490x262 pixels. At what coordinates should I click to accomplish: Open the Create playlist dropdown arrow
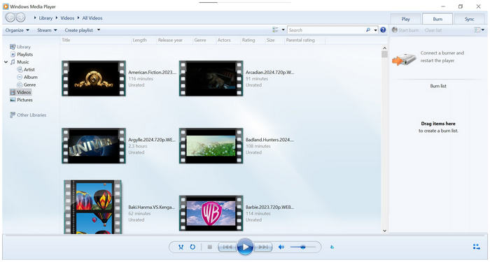click(99, 30)
